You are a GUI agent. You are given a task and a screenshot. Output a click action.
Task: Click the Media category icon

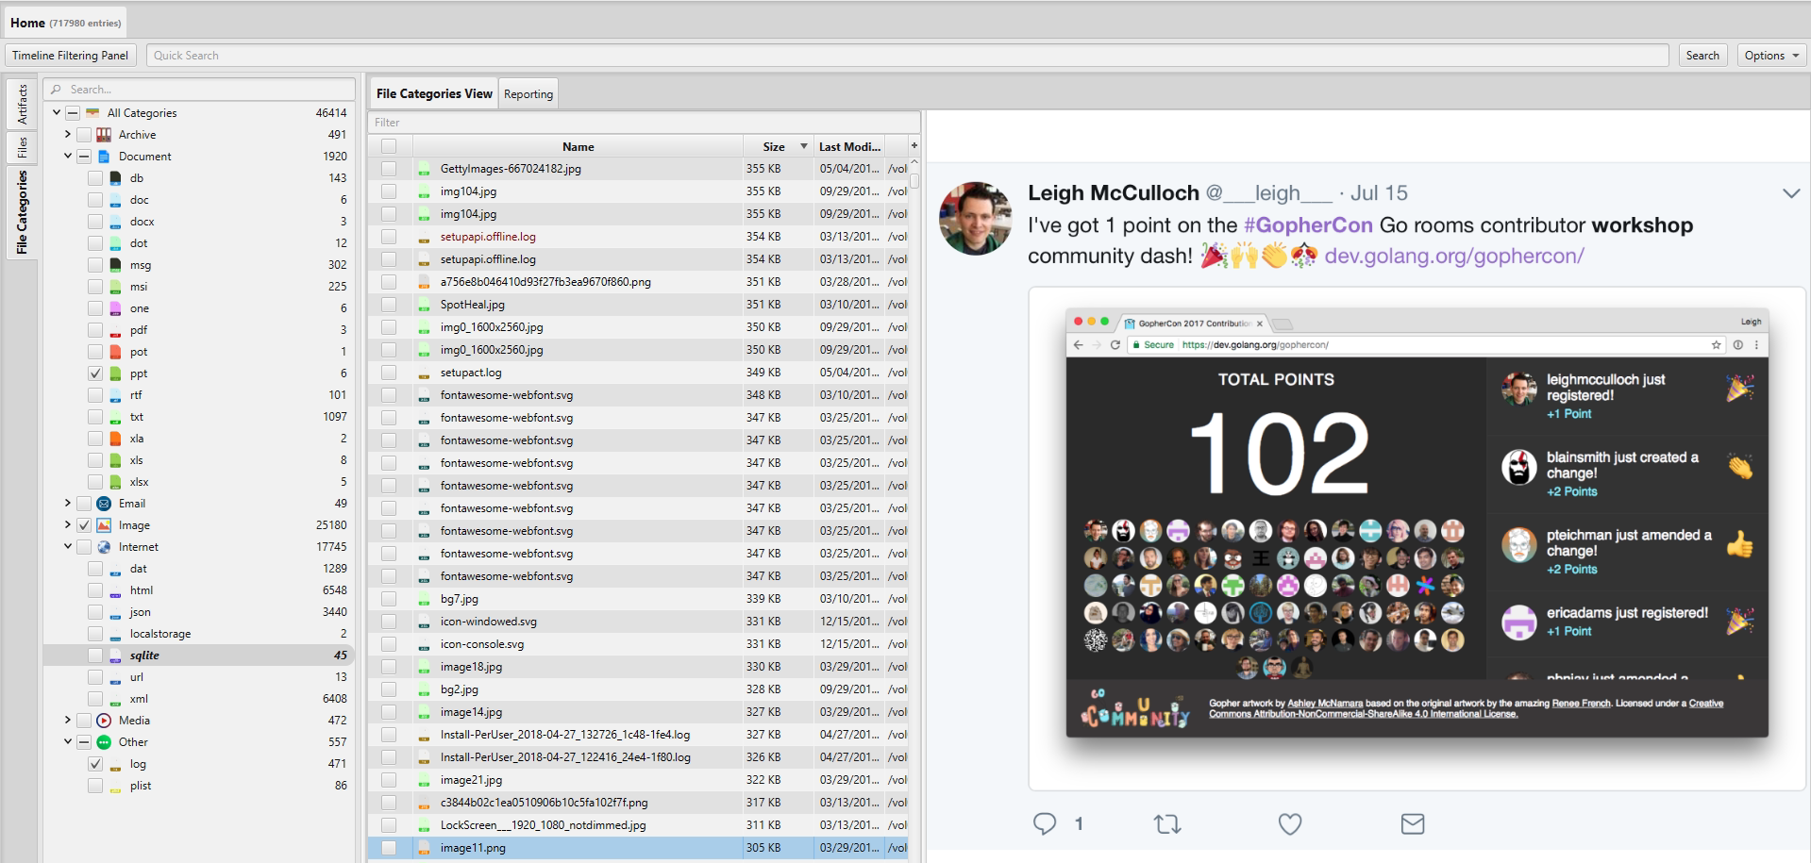pos(104,721)
